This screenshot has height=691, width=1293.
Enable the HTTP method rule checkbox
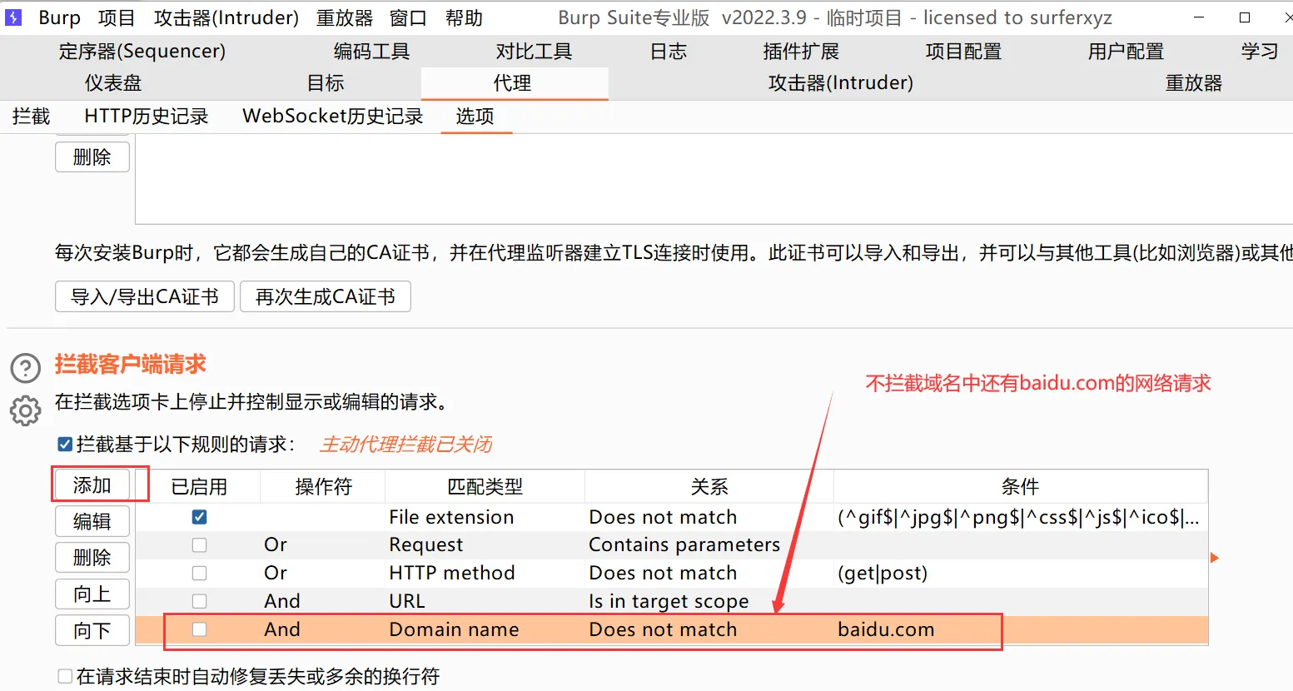(199, 573)
